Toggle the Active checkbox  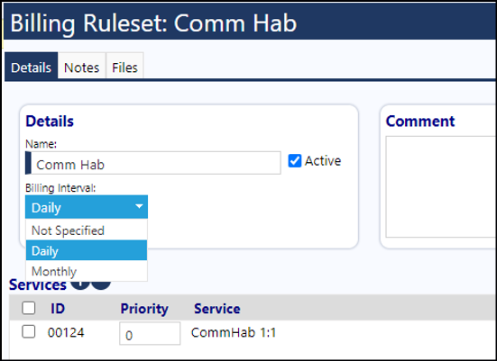tap(294, 161)
